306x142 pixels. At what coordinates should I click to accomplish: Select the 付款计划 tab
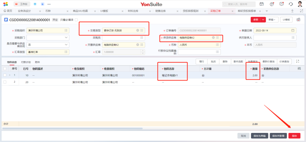point(26,62)
